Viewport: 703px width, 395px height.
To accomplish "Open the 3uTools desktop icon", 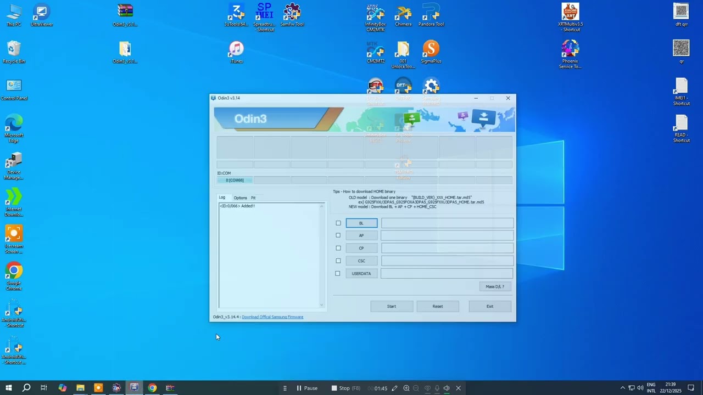I will [x=236, y=15].
